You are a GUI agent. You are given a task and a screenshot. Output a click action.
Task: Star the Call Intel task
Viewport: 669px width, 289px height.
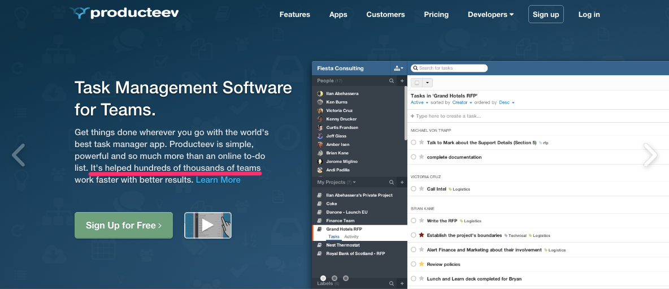pyautogui.click(x=422, y=189)
